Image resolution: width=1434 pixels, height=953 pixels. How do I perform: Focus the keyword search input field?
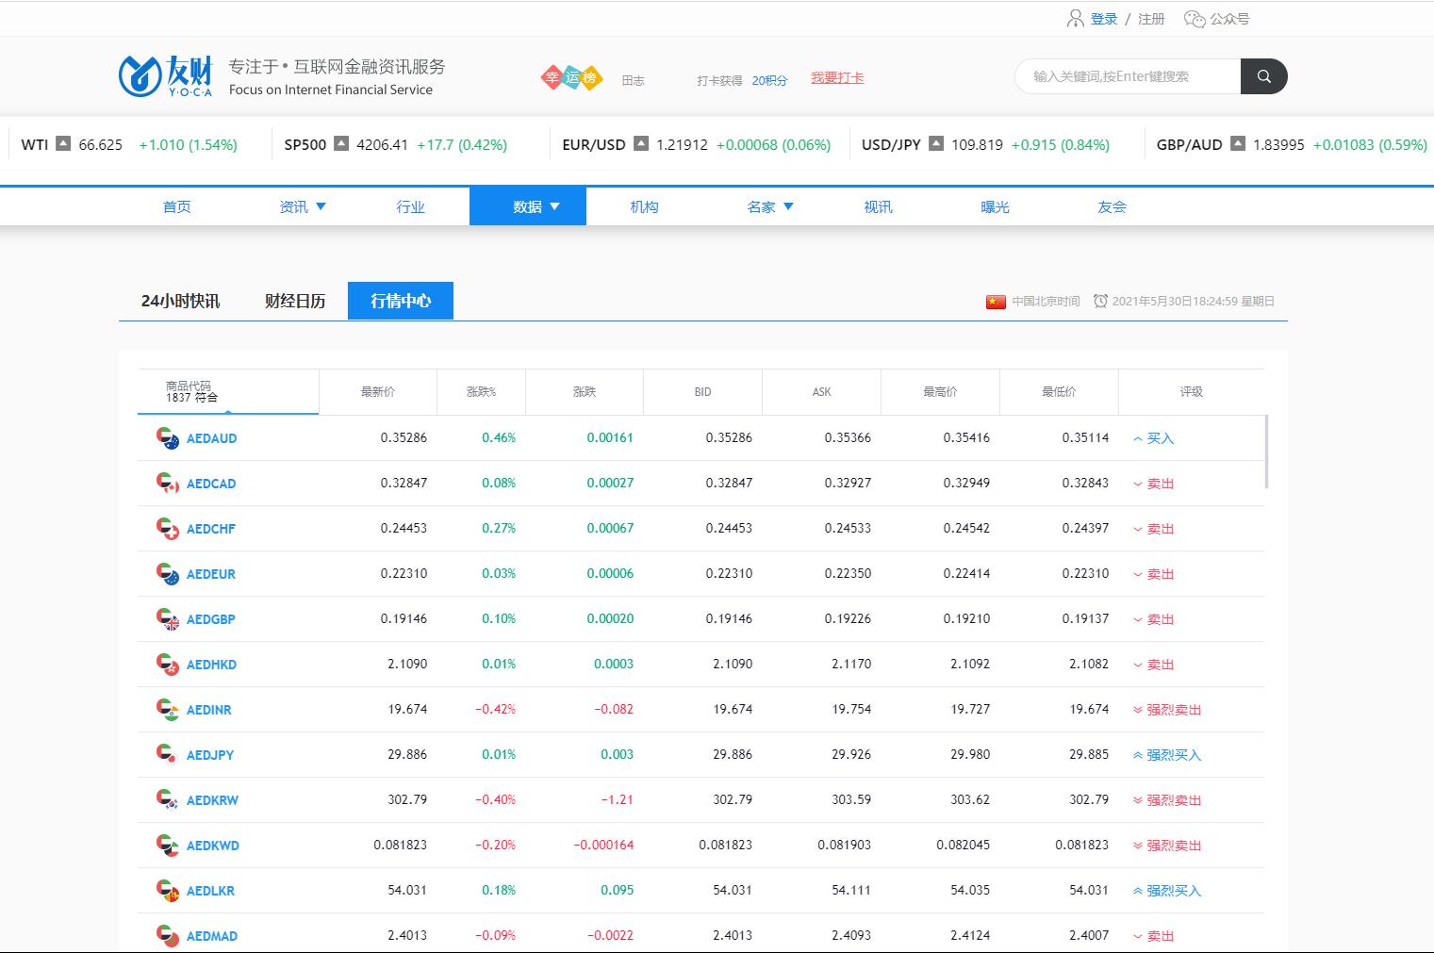click(x=1127, y=76)
